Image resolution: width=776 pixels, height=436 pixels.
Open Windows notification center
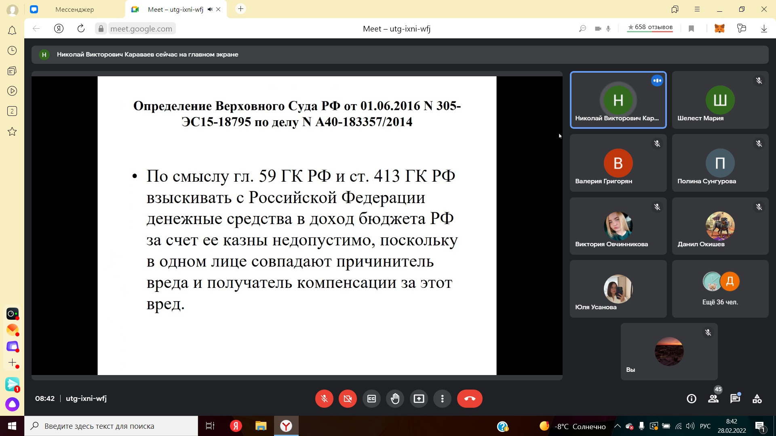(760, 426)
